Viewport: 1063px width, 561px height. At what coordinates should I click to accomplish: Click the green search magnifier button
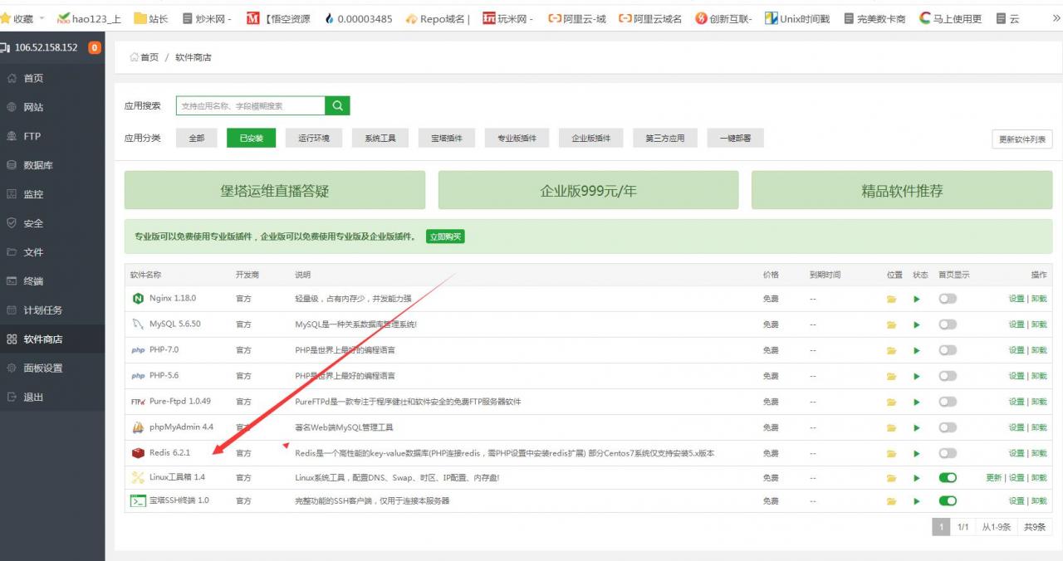pyautogui.click(x=337, y=105)
